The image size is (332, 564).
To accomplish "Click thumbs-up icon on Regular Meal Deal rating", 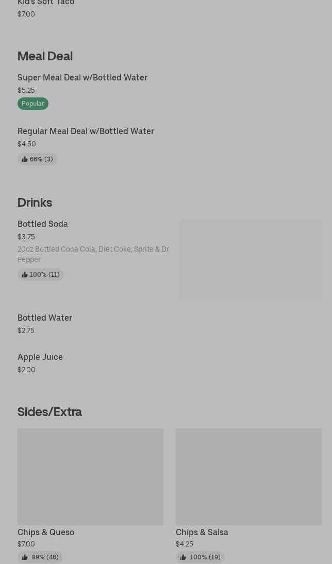I will (x=25, y=159).
